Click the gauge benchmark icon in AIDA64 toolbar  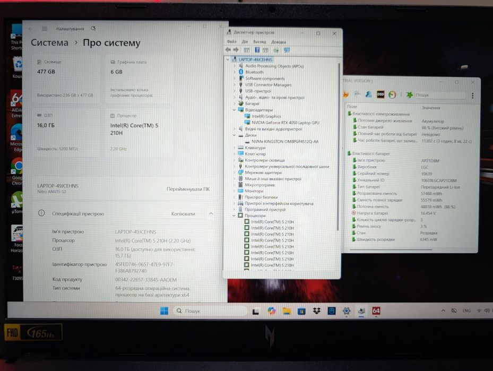pos(392,94)
